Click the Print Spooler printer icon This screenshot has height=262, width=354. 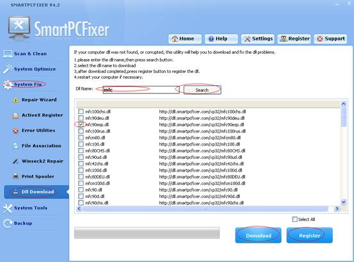[15, 176]
